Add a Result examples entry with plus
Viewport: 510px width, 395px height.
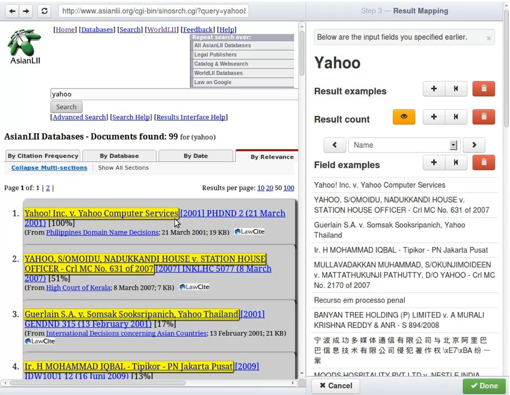pos(434,89)
